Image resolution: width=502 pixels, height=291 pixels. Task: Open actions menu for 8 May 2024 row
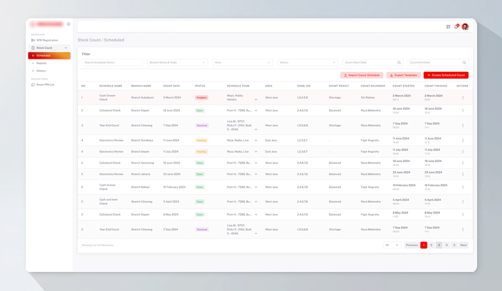pos(463,215)
